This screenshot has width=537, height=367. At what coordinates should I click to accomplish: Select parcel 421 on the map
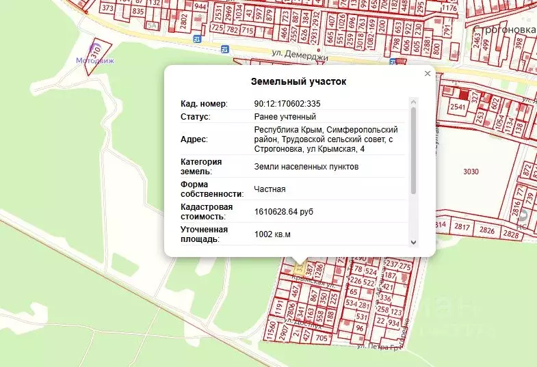coord(387,286)
